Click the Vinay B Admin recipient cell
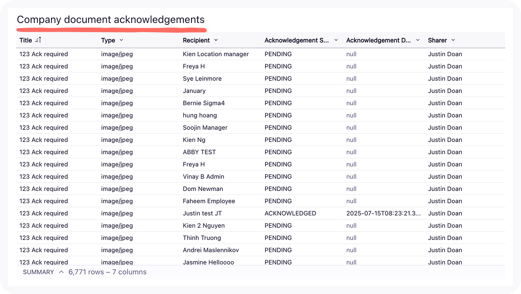The width and height of the screenshot is (521, 294). pos(203,177)
